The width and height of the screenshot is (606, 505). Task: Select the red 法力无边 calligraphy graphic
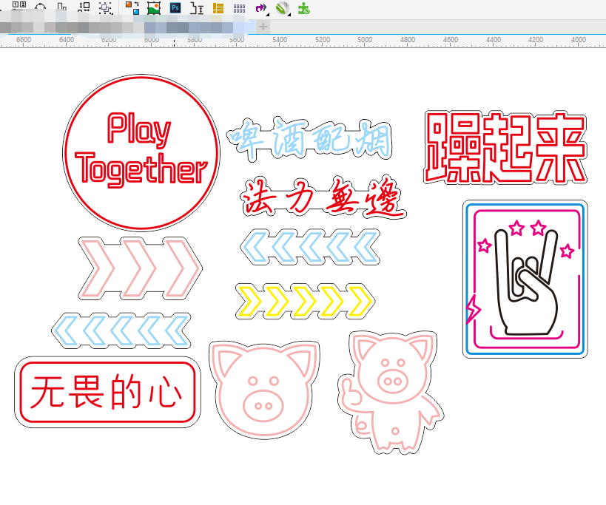(x=323, y=197)
